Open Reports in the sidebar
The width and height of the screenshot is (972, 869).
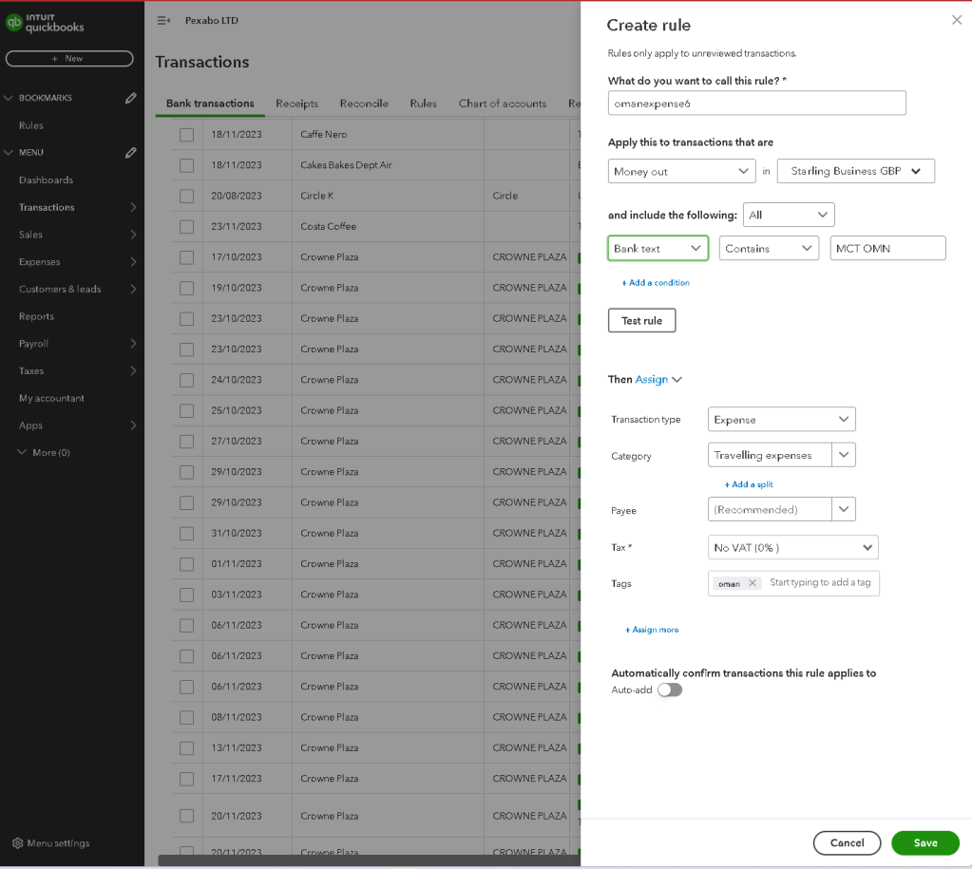tap(36, 316)
